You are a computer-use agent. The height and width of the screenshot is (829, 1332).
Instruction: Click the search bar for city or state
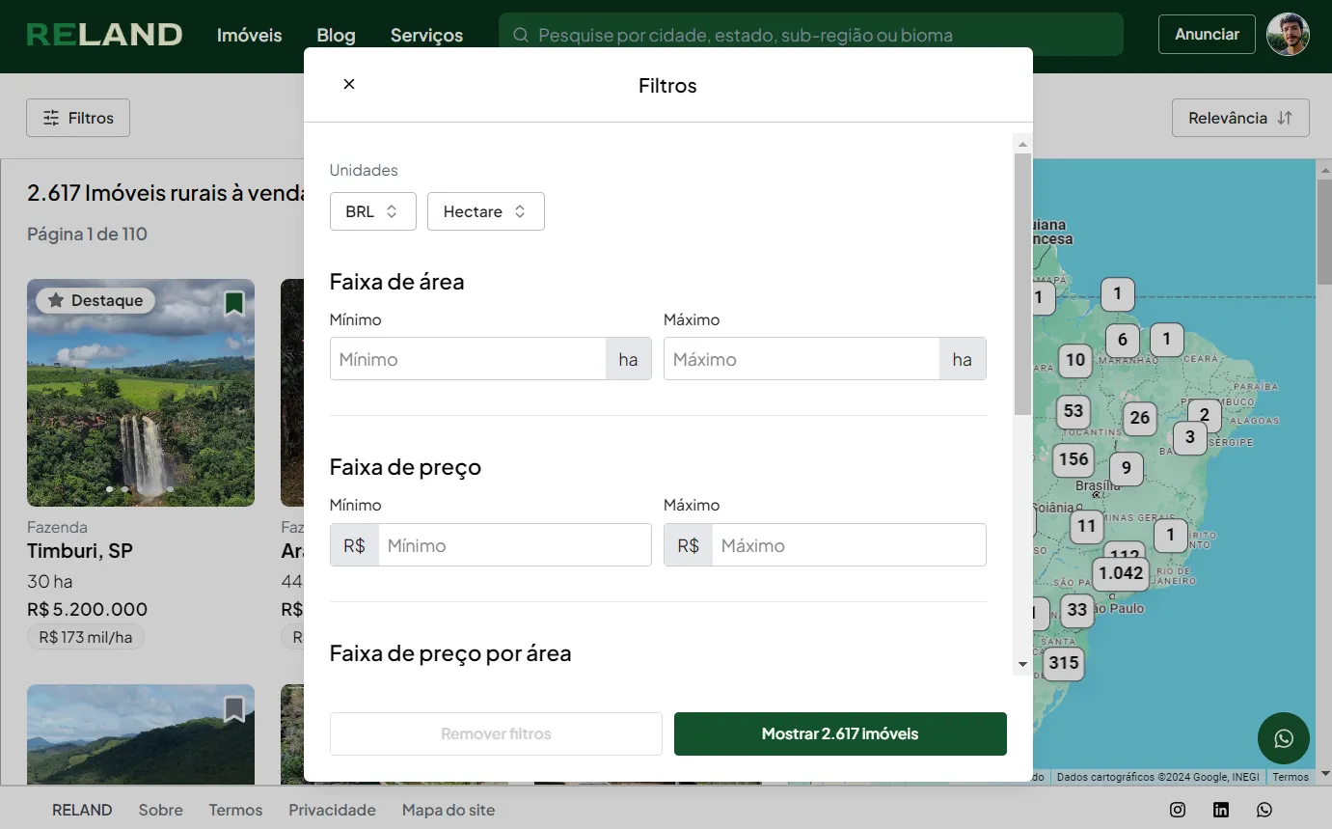pos(811,35)
